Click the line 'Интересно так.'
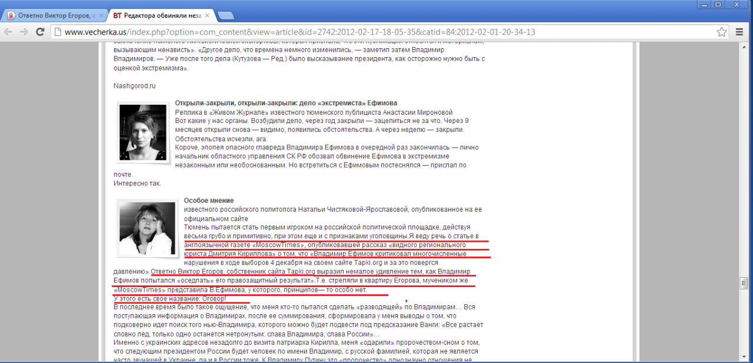The image size is (753, 363). click(137, 183)
